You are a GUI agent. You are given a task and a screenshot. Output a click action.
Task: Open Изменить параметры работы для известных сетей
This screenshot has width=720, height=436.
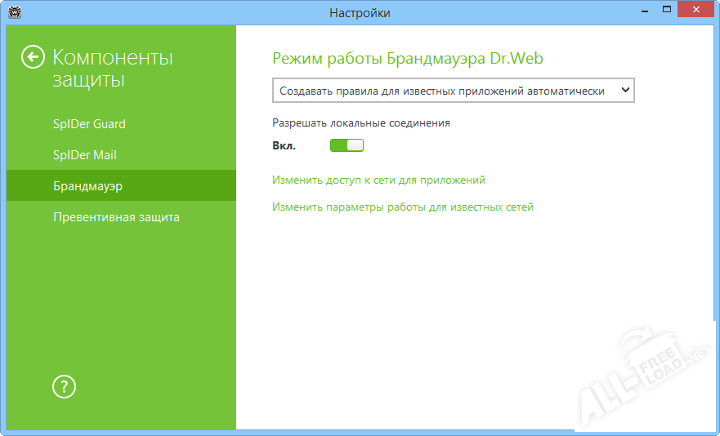click(403, 207)
